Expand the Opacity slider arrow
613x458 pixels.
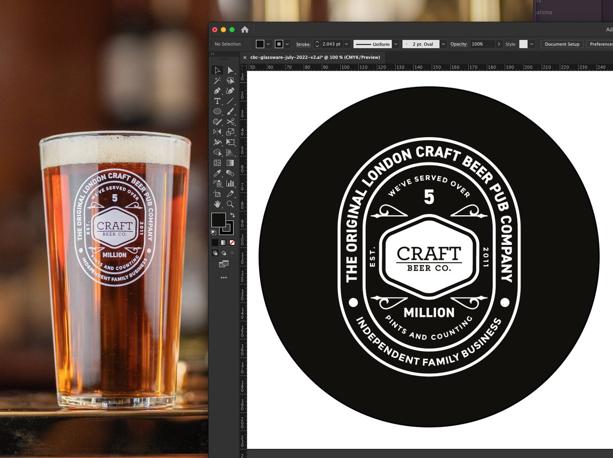click(x=499, y=44)
